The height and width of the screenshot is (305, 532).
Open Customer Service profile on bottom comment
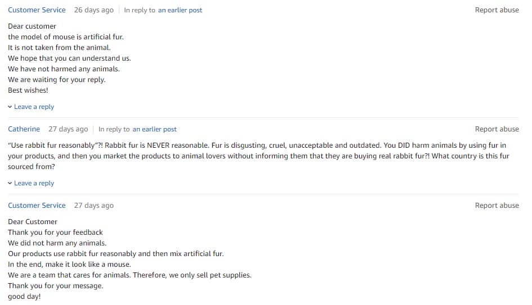[37, 206]
